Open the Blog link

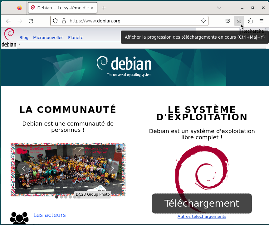(24, 37)
